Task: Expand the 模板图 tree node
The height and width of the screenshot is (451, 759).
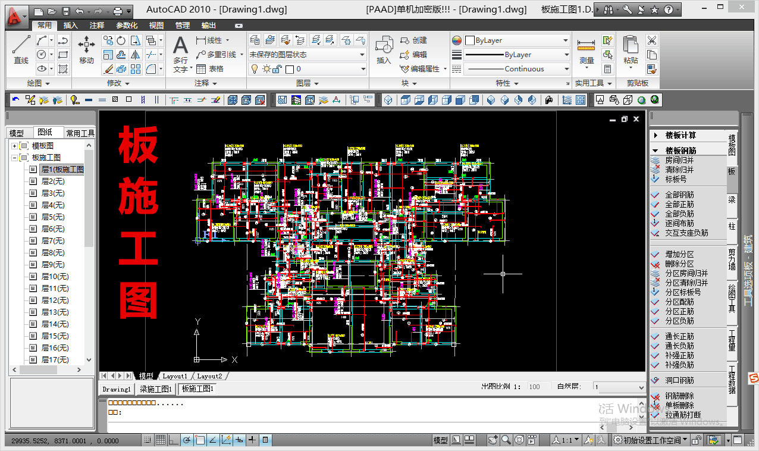Action: pyautogui.click(x=14, y=146)
